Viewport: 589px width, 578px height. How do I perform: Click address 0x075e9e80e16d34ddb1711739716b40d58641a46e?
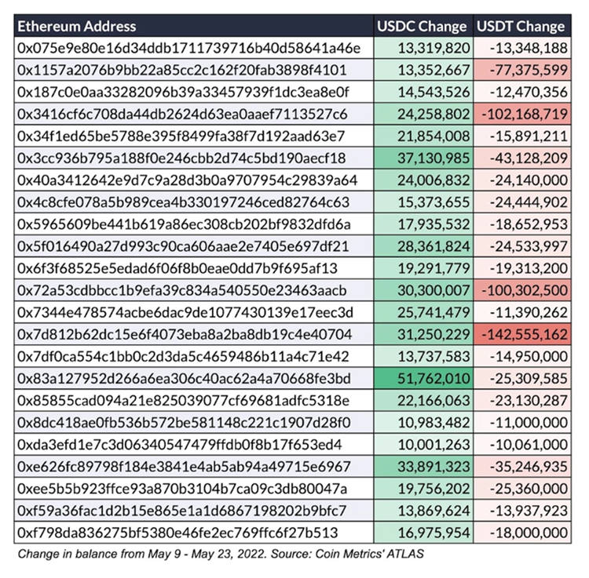pyautogui.click(x=188, y=48)
